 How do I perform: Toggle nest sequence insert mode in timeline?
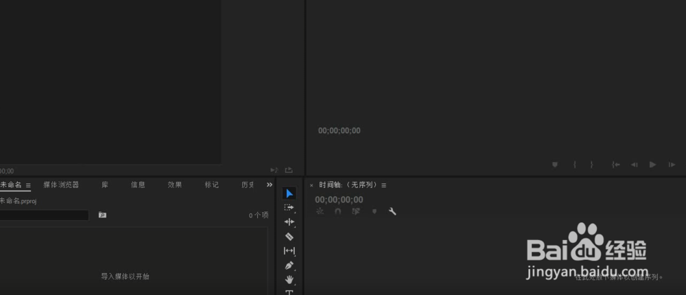click(x=320, y=211)
